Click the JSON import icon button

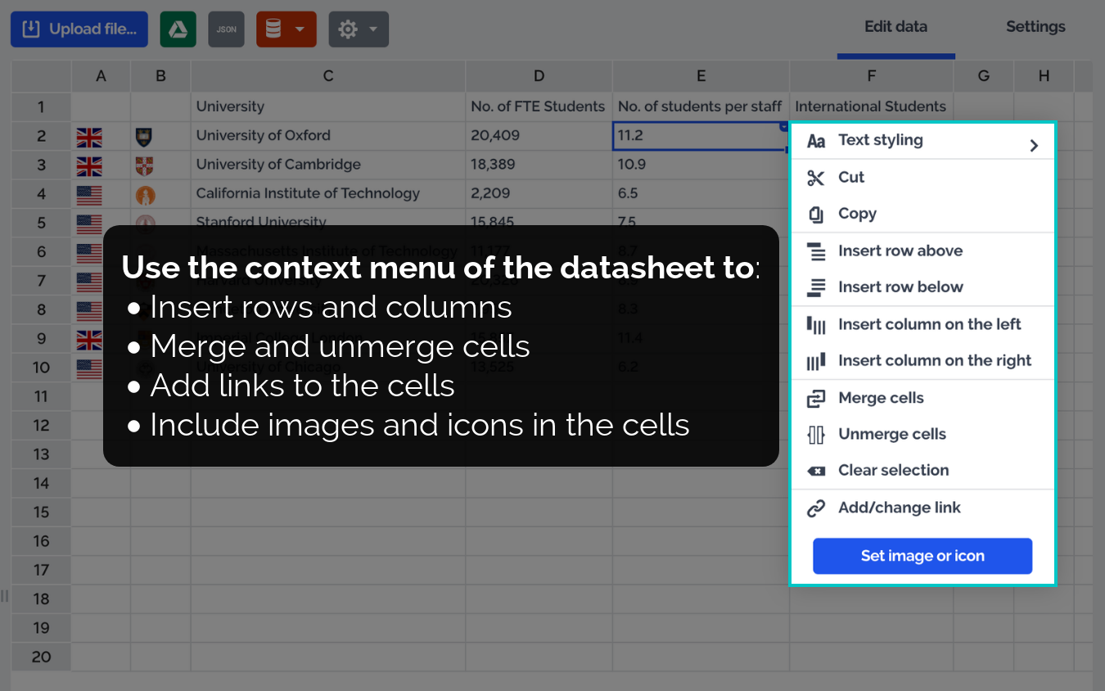pos(226,29)
